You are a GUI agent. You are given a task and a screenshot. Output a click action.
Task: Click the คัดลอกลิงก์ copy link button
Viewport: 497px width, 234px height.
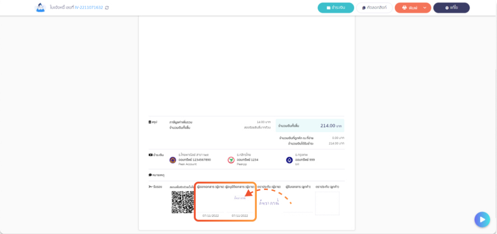(x=374, y=8)
